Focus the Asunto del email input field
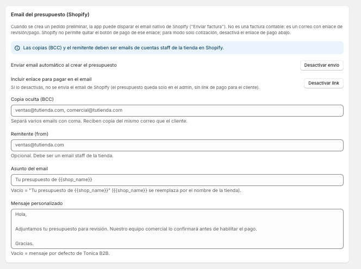361x269 pixels. coord(177,180)
